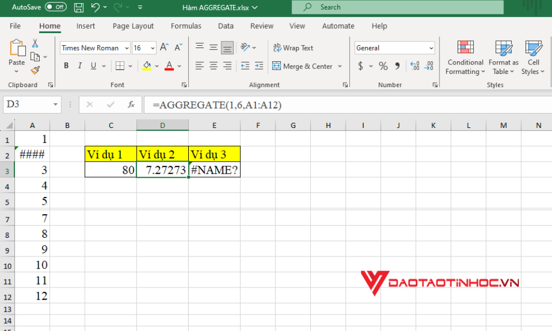Select the Italic formatting icon

pos(80,66)
